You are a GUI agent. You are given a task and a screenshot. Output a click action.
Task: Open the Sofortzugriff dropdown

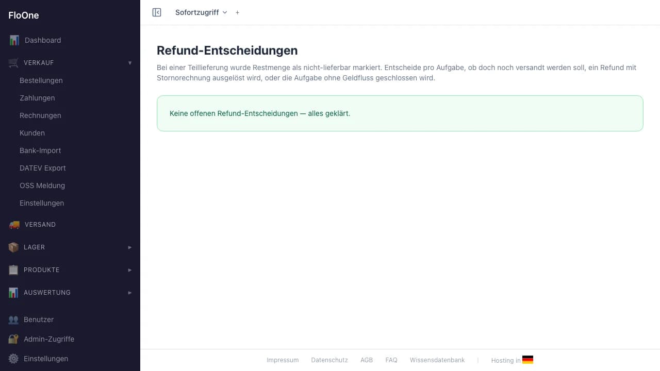click(x=201, y=12)
